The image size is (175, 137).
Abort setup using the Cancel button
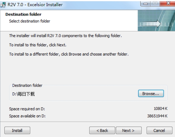pos(159,130)
